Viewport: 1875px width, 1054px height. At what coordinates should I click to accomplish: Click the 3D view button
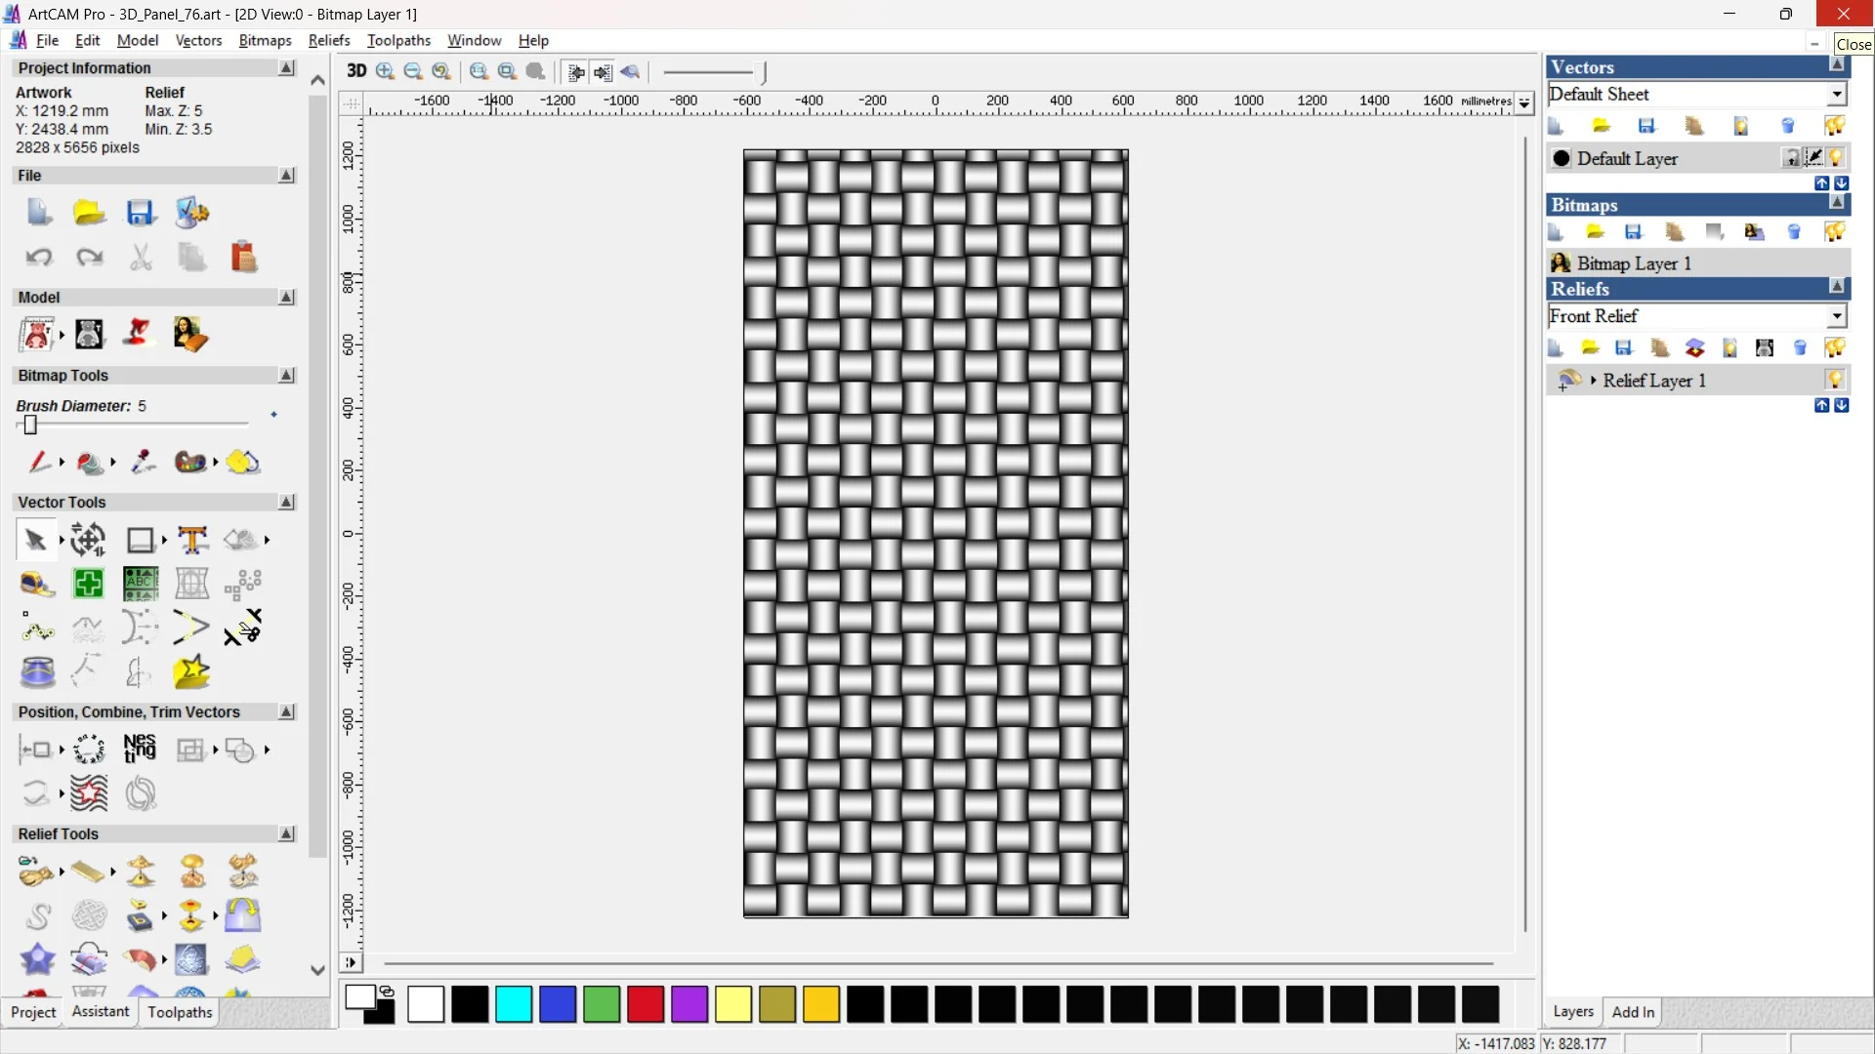coord(356,71)
